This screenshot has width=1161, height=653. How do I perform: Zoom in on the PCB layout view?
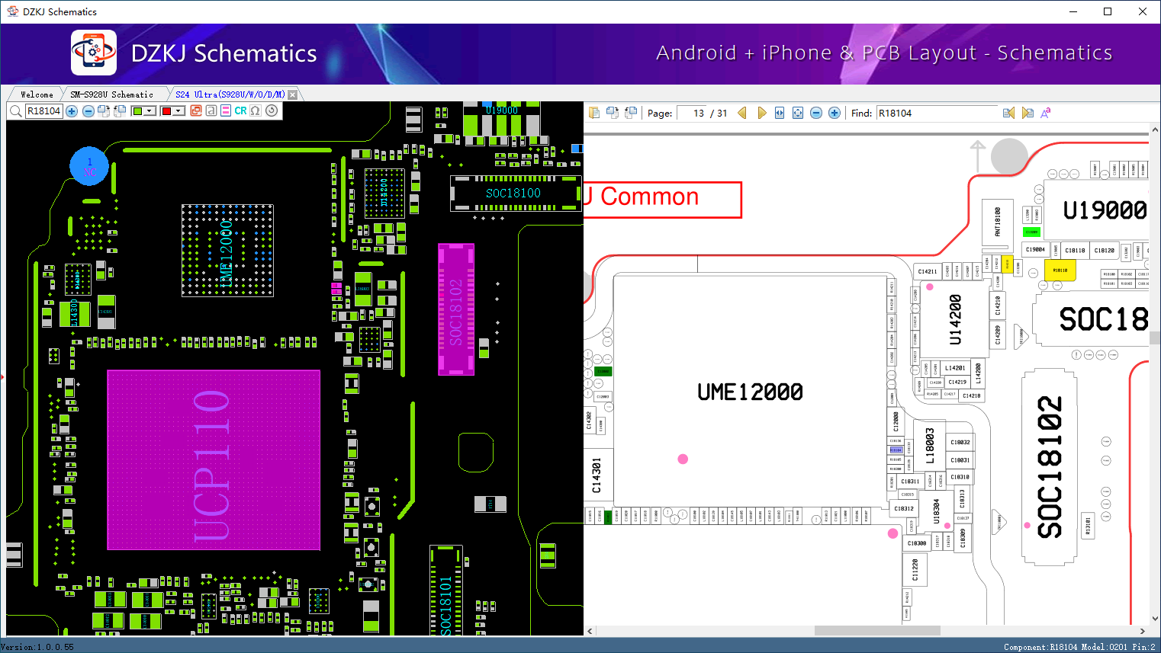[72, 111]
